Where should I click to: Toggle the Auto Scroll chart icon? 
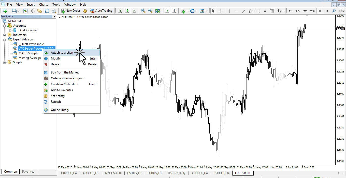coord(167,11)
